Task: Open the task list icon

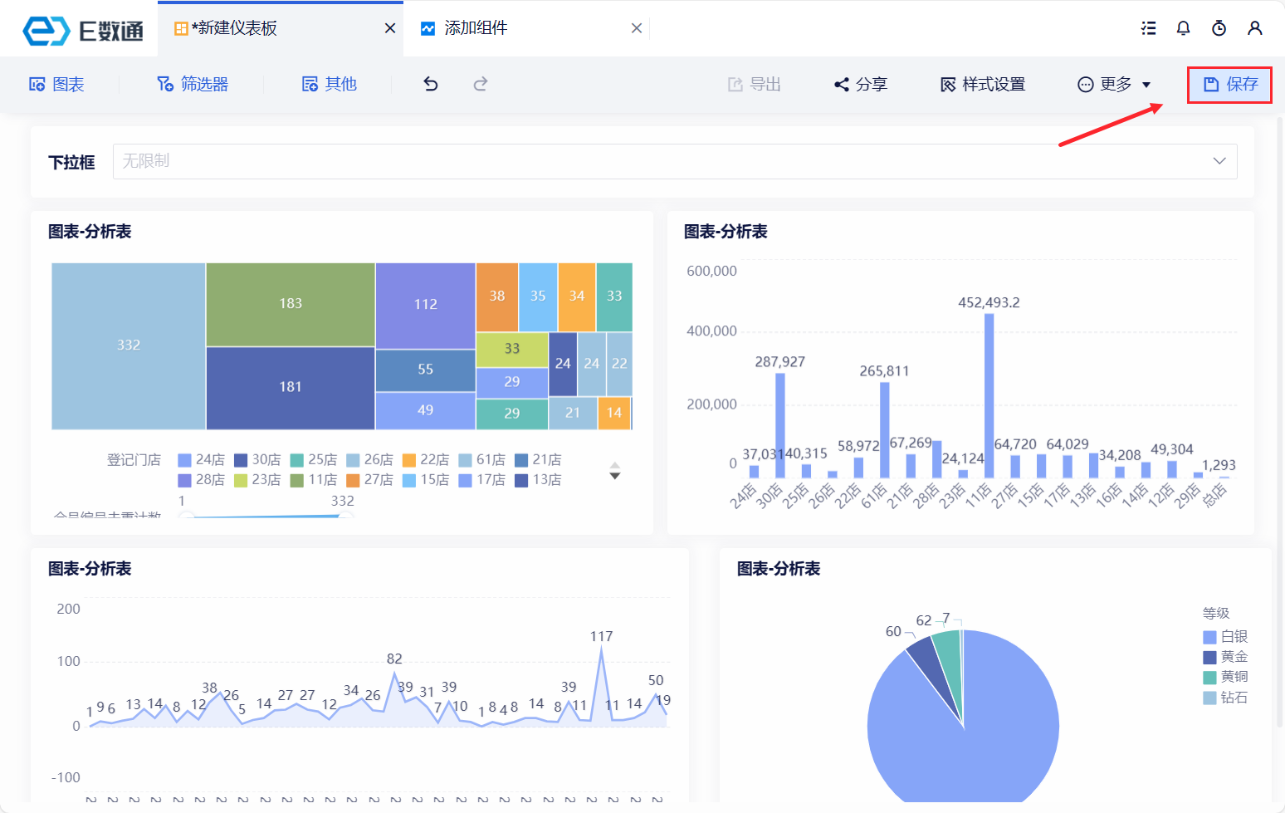Action: 1149,28
